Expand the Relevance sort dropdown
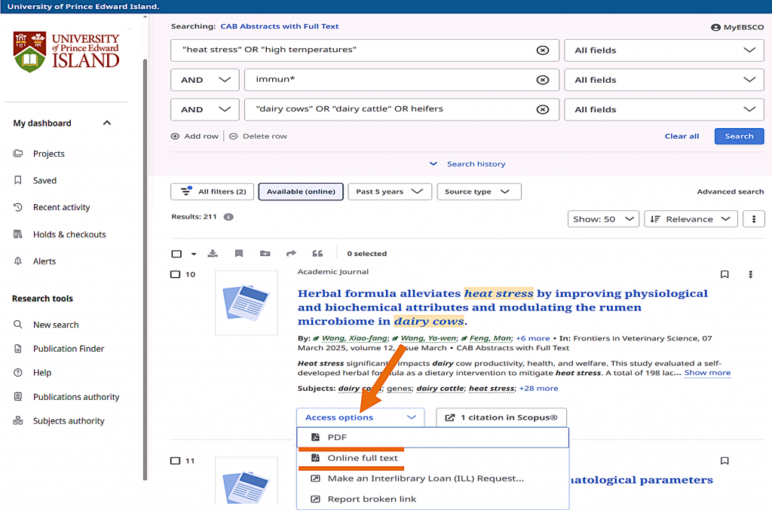 pyautogui.click(x=691, y=219)
